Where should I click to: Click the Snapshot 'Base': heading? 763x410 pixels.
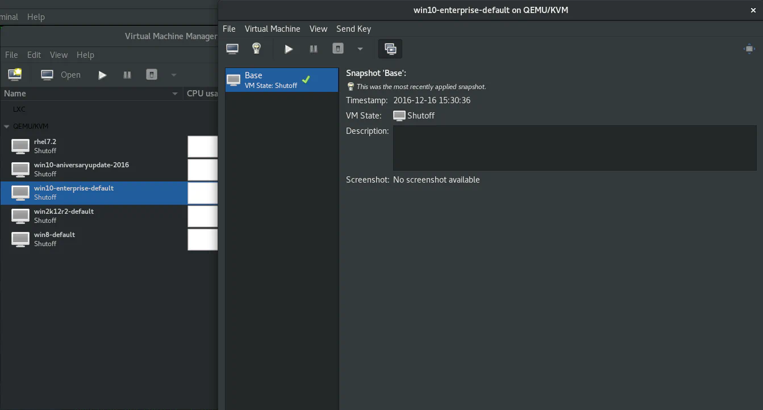[x=376, y=73]
